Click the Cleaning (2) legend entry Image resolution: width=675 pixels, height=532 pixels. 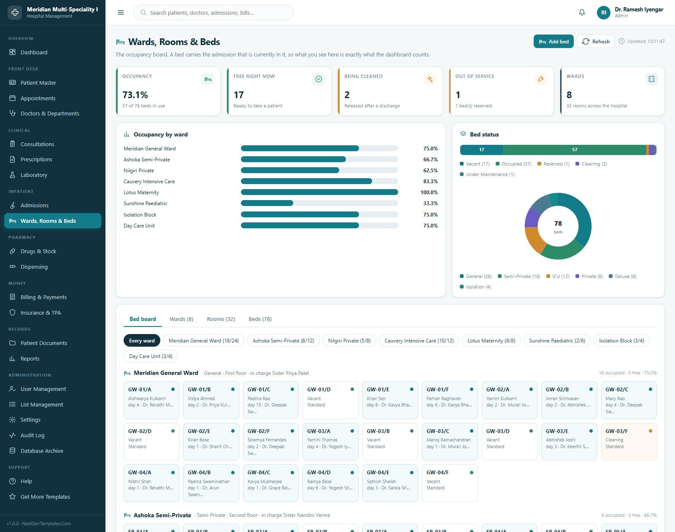click(x=591, y=164)
